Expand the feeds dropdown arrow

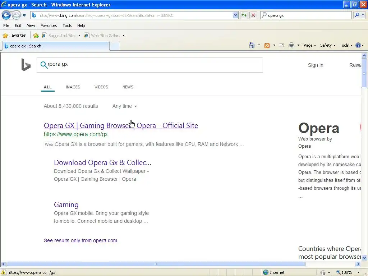pos(274,45)
